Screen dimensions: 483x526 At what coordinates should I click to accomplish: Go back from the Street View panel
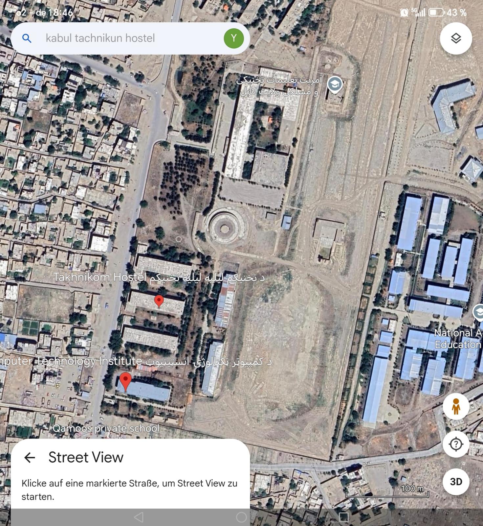30,457
